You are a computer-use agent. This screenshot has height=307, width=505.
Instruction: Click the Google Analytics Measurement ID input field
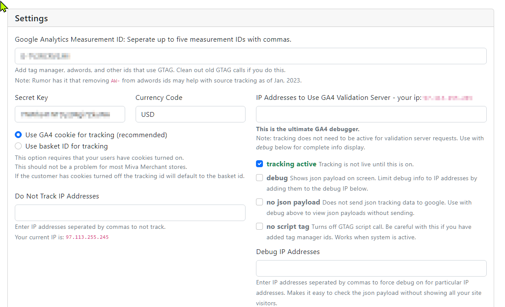pyautogui.click(x=250, y=56)
